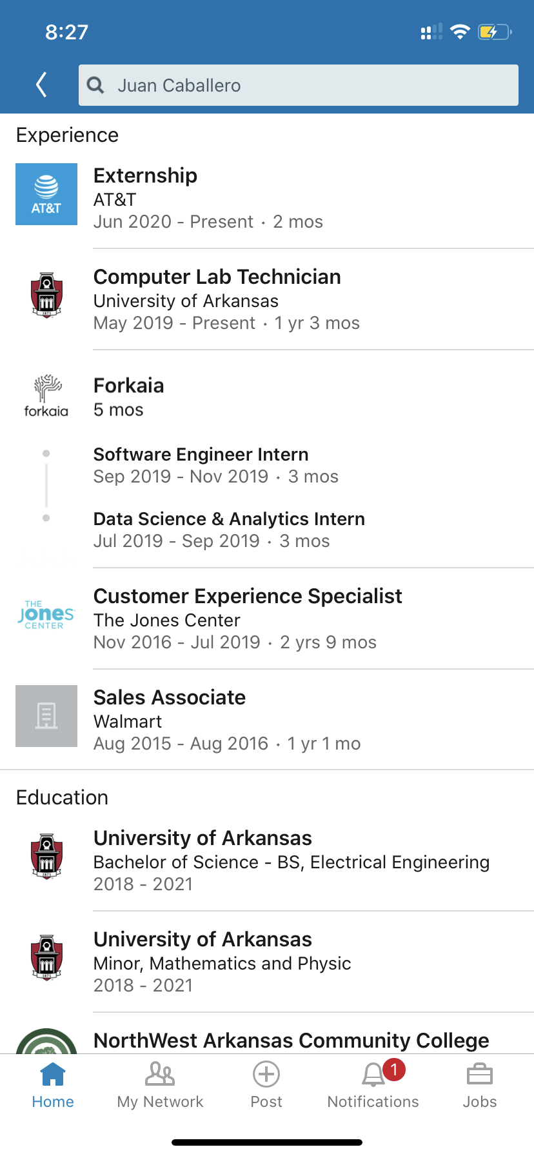Tap the Notifications bell icon
Image resolution: width=534 pixels, height=1156 pixels.
(373, 1075)
